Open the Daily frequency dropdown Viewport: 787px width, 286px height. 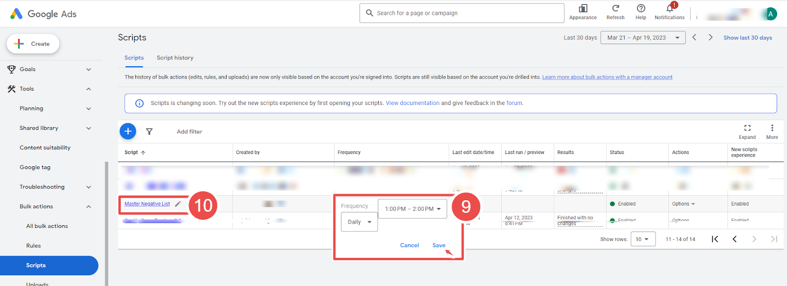pyautogui.click(x=359, y=222)
